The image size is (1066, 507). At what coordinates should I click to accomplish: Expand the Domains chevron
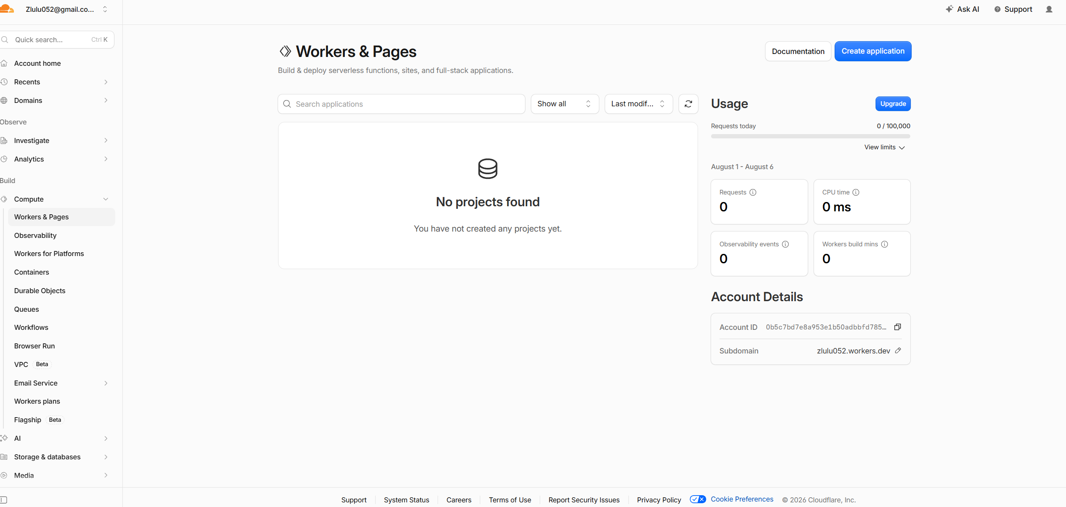coord(106,100)
